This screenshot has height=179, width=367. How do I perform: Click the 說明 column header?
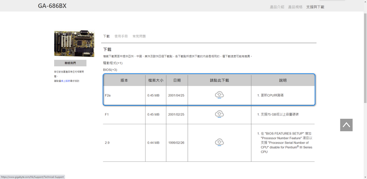point(283,81)
